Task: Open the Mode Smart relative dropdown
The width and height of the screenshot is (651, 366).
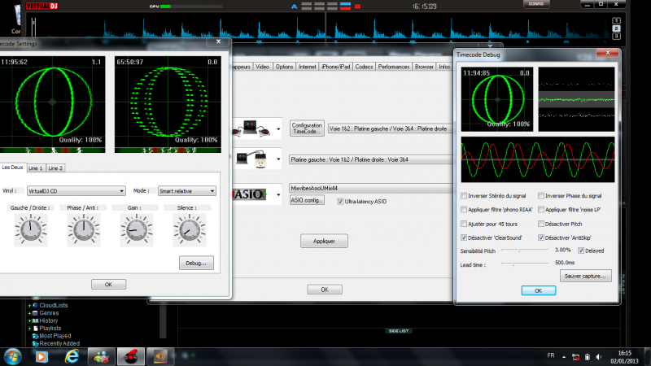Action: point(186,190)
